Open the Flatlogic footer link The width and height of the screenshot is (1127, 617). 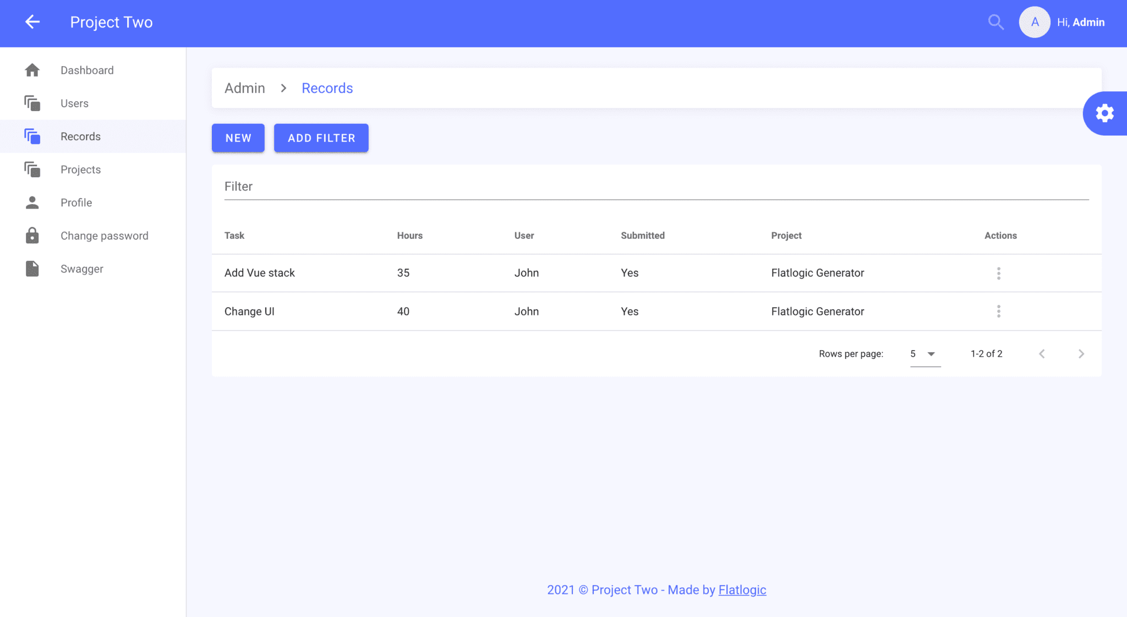click(x=742, y=590)
